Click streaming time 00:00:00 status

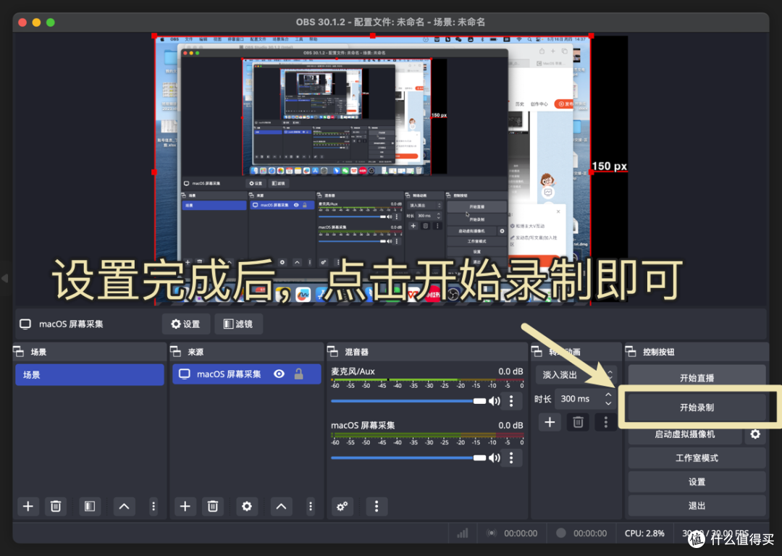[521, 533]
